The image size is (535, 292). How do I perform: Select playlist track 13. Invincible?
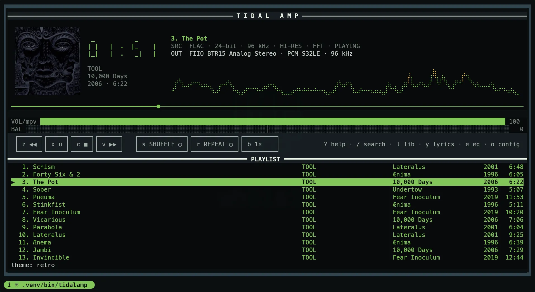click(267, 258)
